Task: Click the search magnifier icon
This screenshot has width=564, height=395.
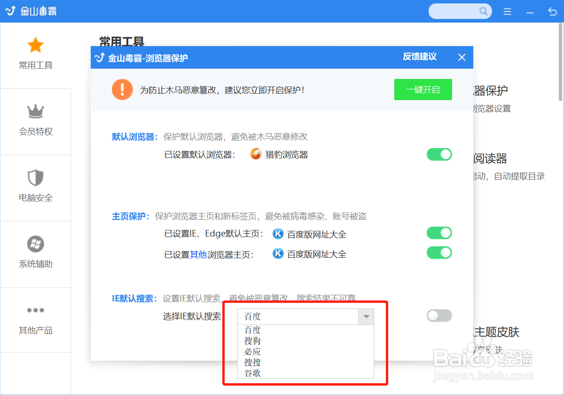Action: pyautogui.click(x=483, y=11)
